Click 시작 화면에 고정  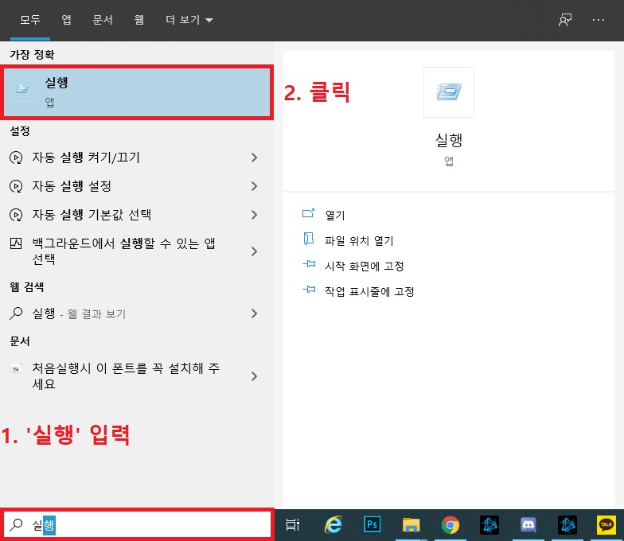click(365, 266)
